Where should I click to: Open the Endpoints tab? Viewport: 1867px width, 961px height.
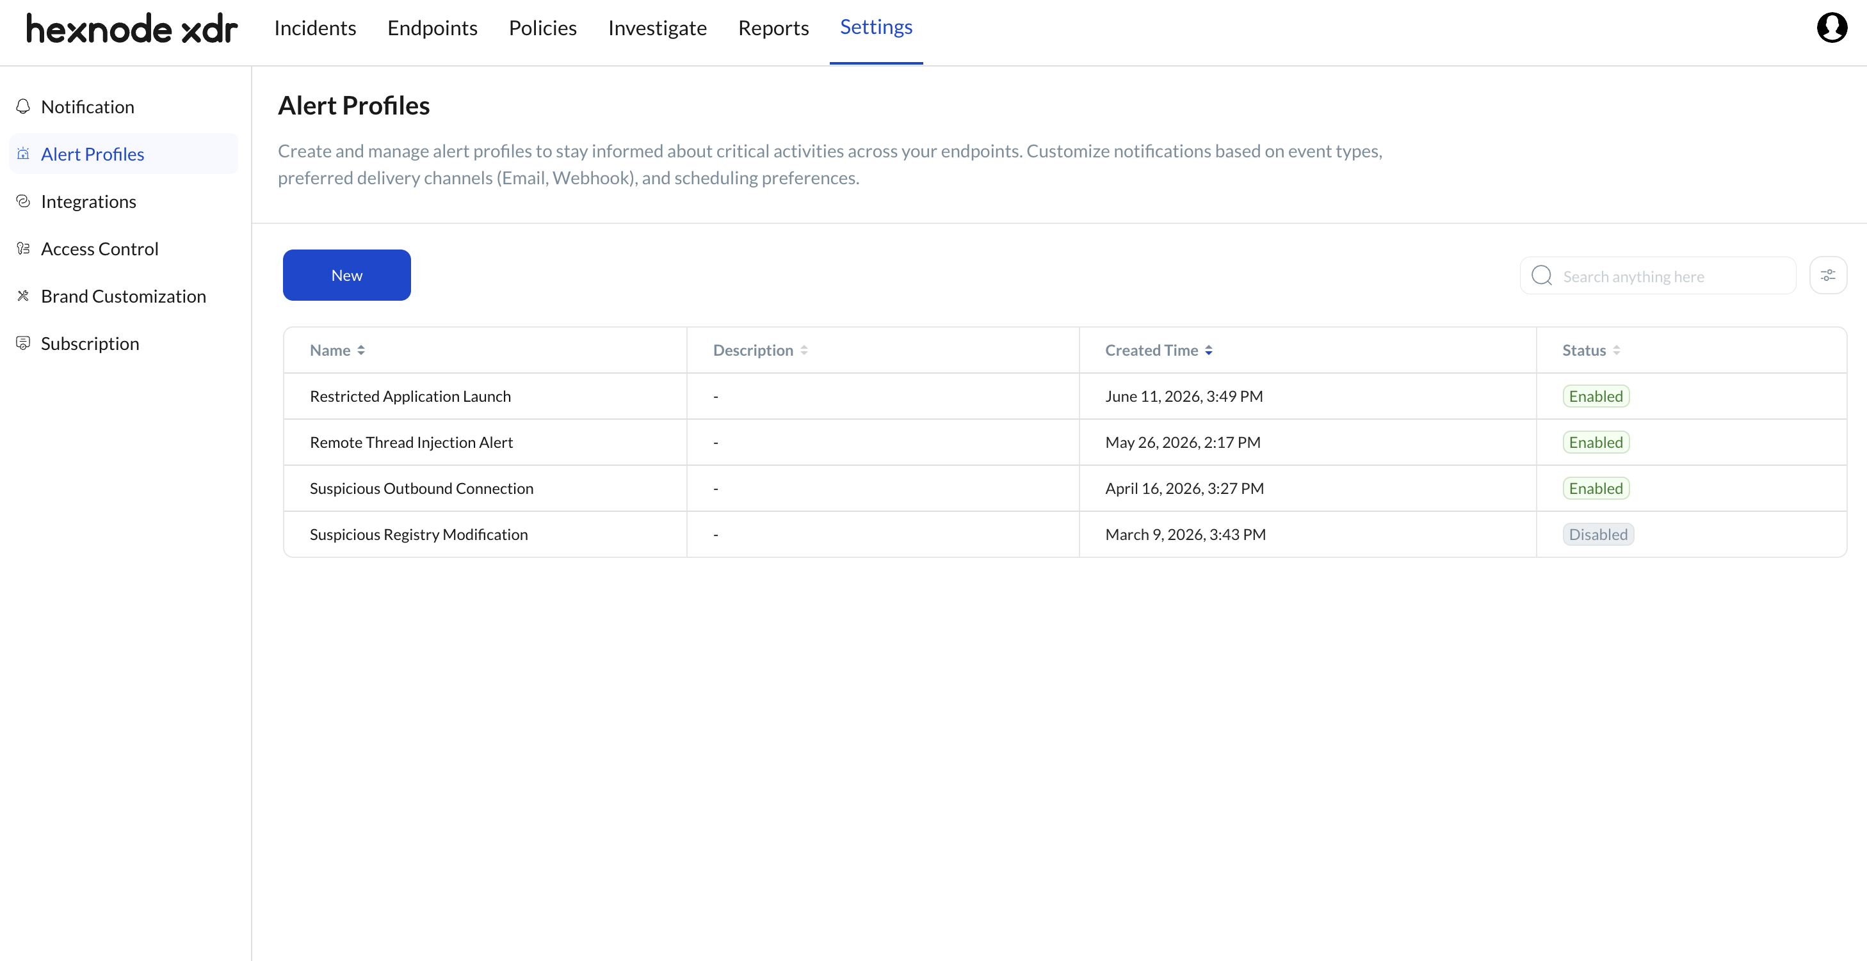[x=433, y=28]
